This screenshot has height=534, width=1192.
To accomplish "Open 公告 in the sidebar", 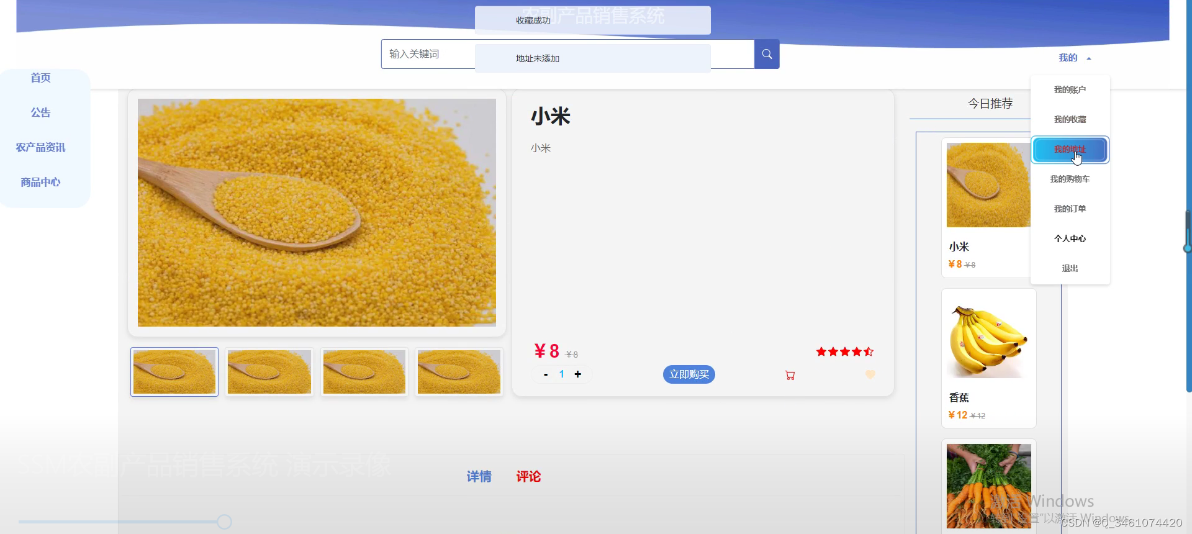I will coord(40,112).
